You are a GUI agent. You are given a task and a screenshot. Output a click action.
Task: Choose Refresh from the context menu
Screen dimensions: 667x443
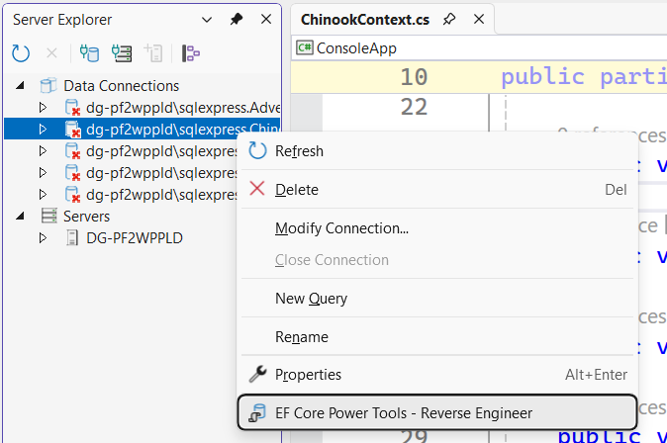437,151
